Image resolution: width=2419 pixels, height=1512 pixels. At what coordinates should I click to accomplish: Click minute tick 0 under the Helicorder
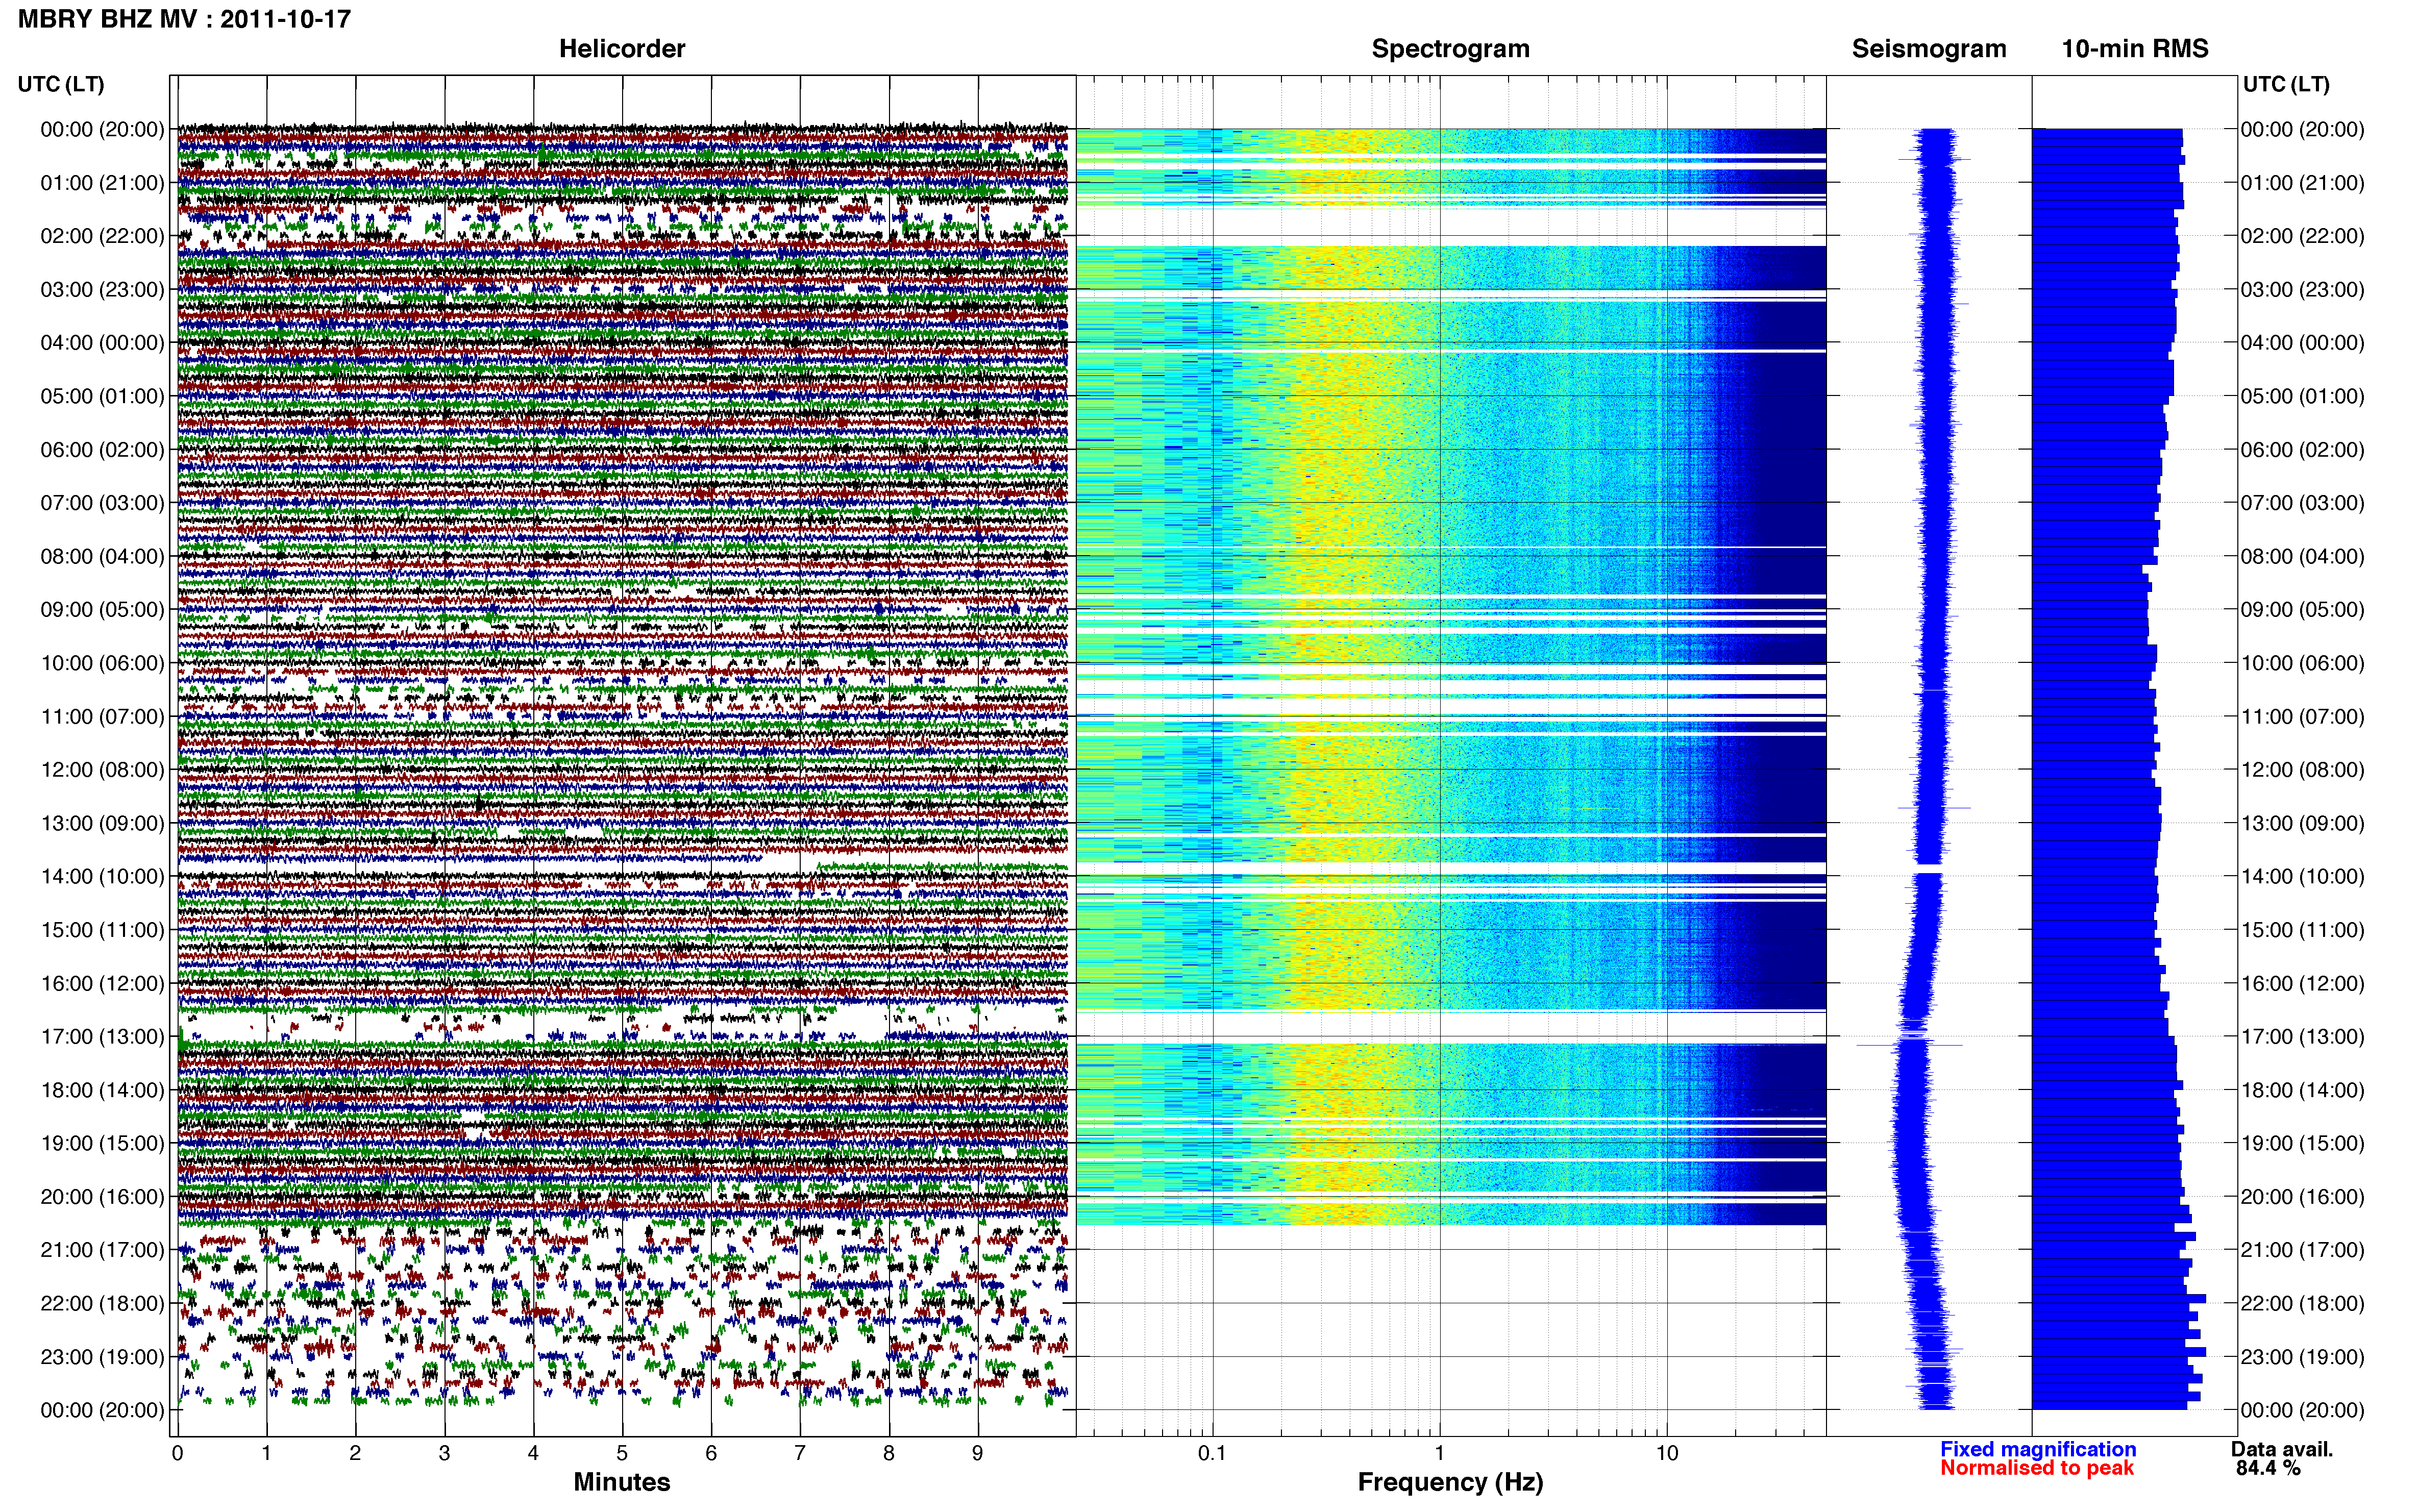tap(177, 1453)
